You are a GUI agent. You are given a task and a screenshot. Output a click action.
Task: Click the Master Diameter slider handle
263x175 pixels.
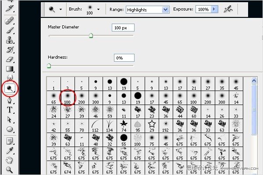(91, 35)
